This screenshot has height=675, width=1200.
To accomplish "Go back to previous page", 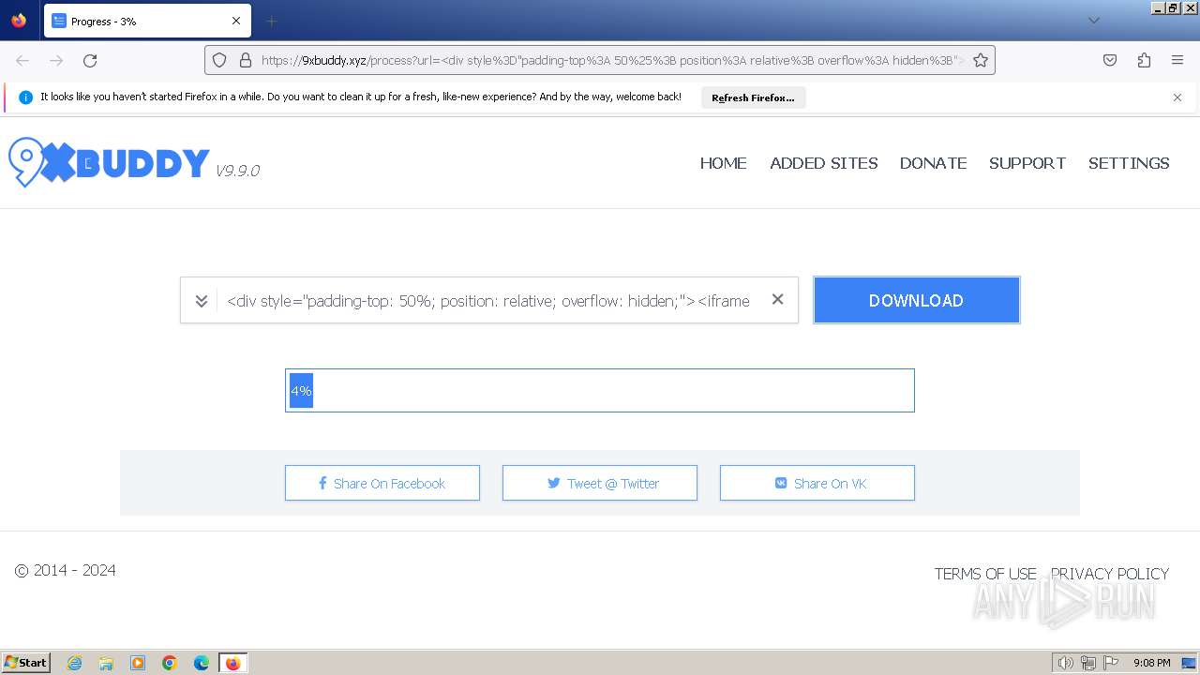I will pyautogui.click(x=22, y=60).
